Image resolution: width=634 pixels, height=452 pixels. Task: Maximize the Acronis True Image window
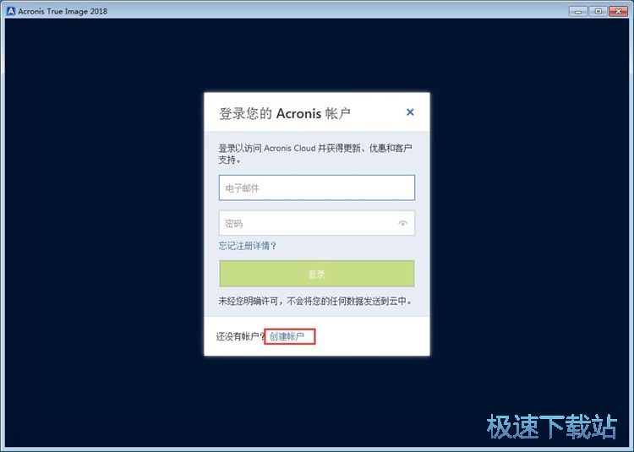click(598, 11)
